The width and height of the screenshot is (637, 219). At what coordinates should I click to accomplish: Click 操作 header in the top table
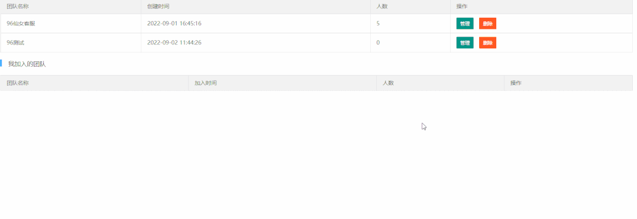point(462,6)
